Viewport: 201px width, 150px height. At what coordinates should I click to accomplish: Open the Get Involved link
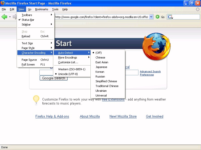tap(155, 116)
